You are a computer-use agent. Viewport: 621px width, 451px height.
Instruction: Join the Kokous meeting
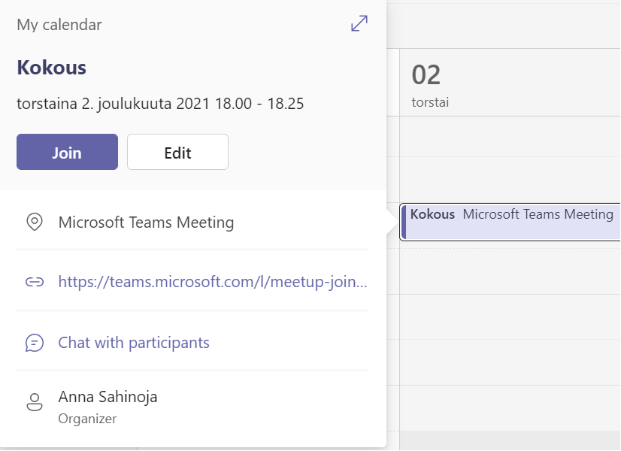[x=67, y=152]
